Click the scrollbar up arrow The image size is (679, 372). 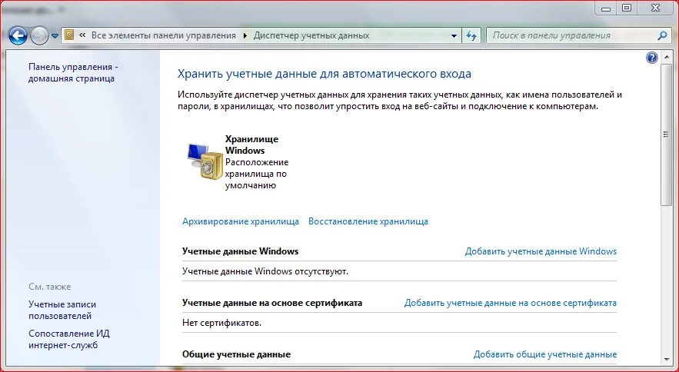[666, 57]
